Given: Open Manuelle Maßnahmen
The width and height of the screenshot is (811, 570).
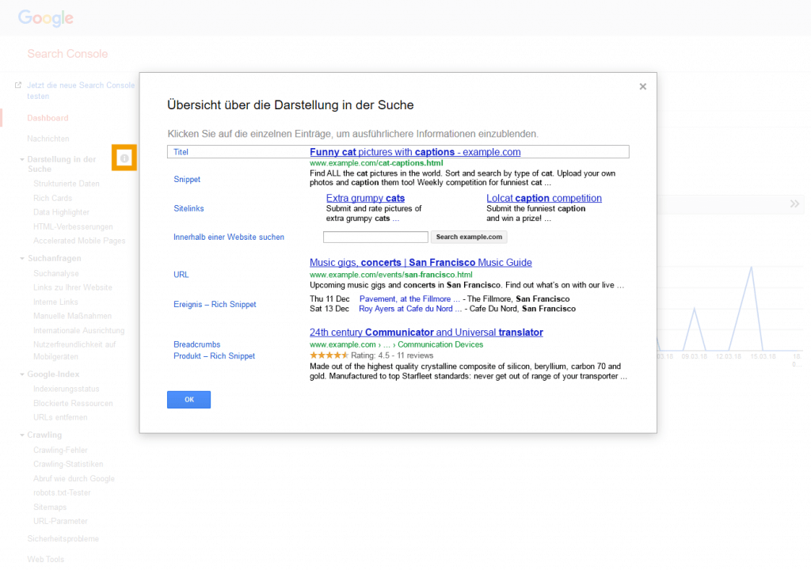Looking at the screenshot, I should point(72,316).
